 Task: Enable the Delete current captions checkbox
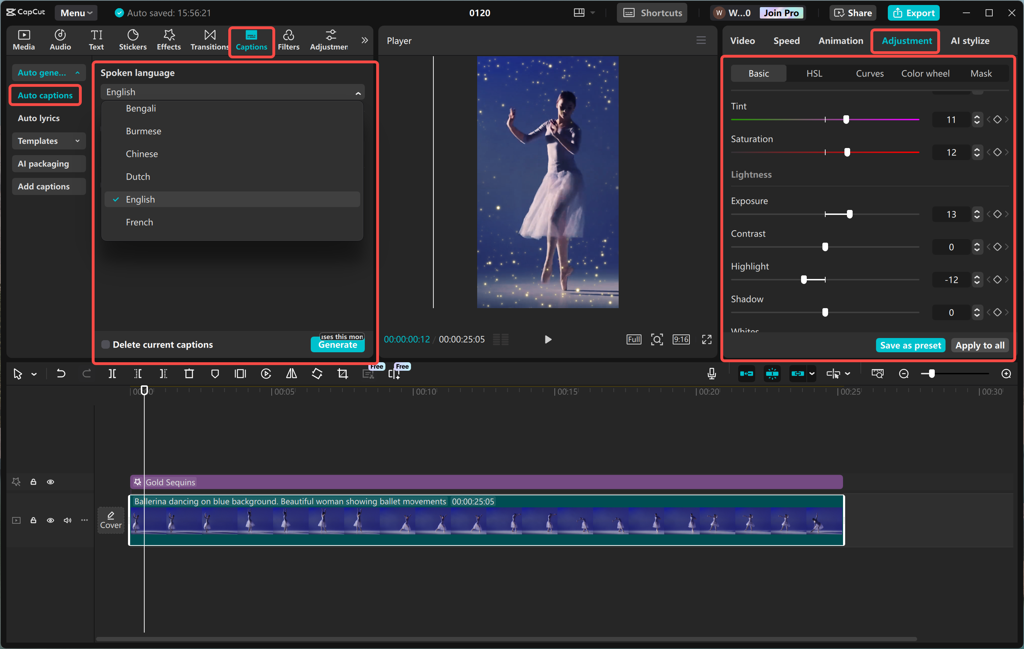click(105, 344)
